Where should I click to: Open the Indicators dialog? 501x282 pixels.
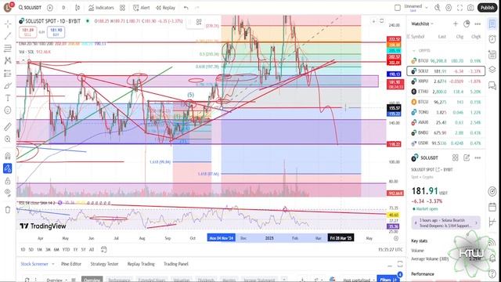pyautogui.click(x=101, y=7)
